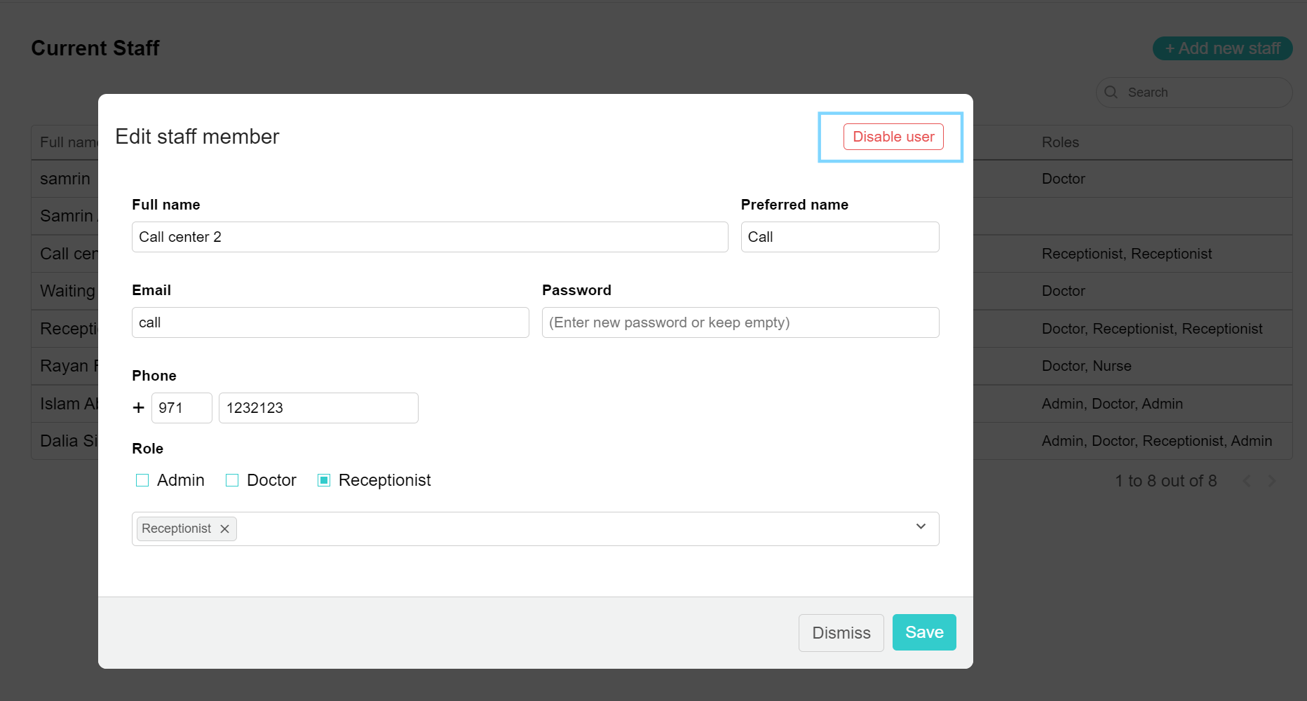Viewport: 1307px width, 701px height.
Task: Tick the Admin role checkbox
Action: coord(142,480)
